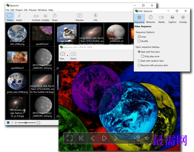Switch to Sequence tab in Info window
This screenshot has height=152, width=194.
pos(139,19)
